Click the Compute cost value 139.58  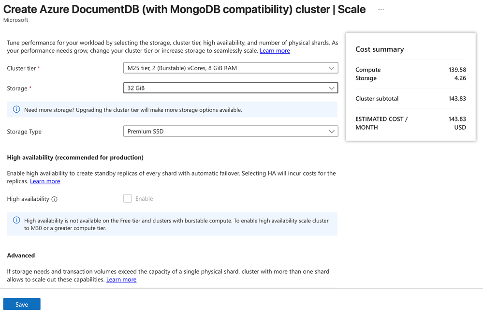pyautogui.click(x=457, y=70)
